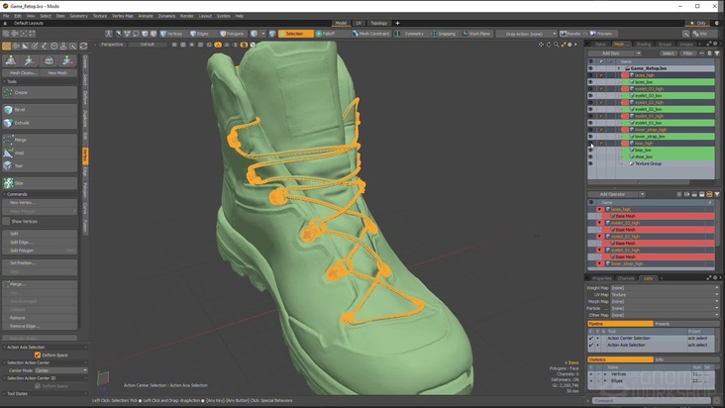Open the viewport Perspective dropdown
This screenshot has height=408, width=725.
pyautogui.click(x=111, y=45)
